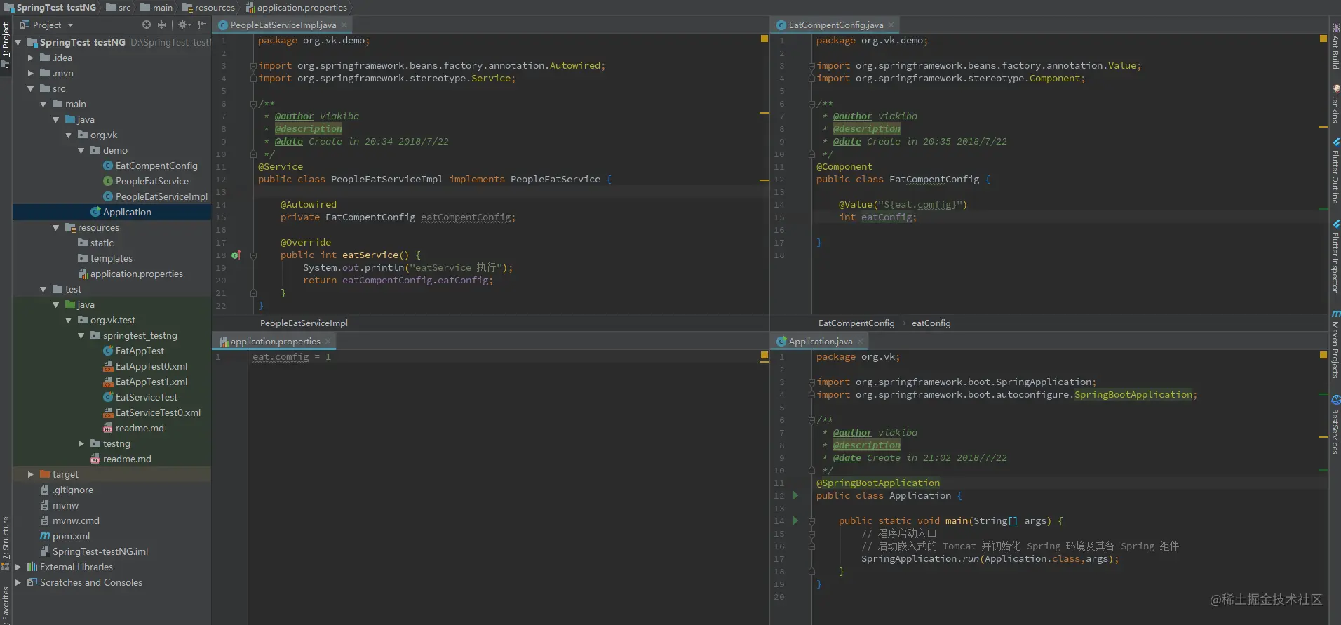Open the Ant Build tool window

coord(1335,48)
